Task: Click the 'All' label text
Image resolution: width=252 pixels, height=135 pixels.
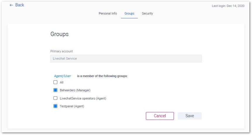Action: point(62,82)
